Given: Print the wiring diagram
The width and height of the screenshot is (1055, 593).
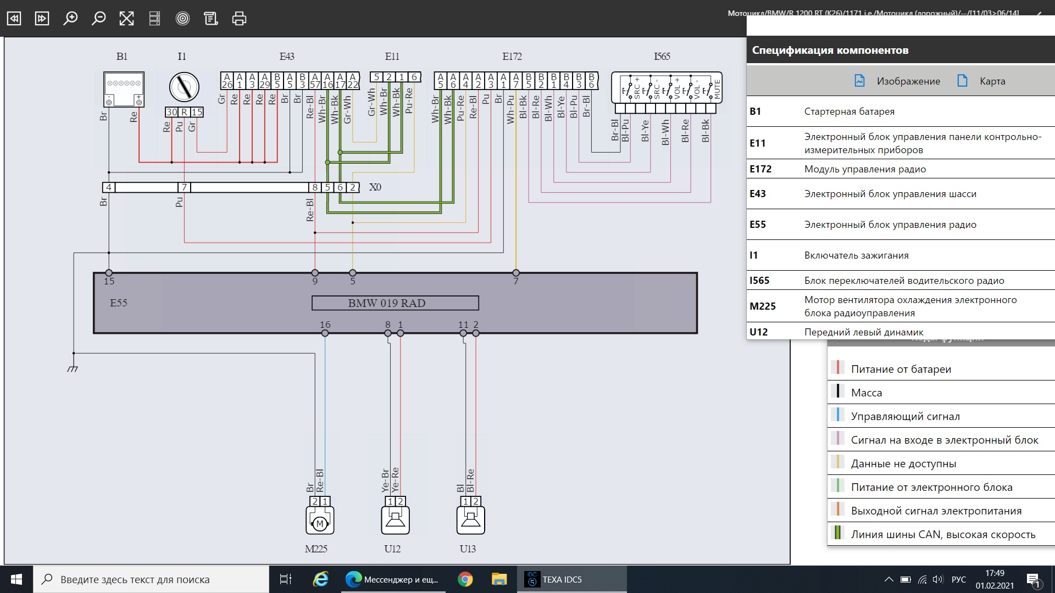Looking at the screenshot, I should click(x=239, y=19).
